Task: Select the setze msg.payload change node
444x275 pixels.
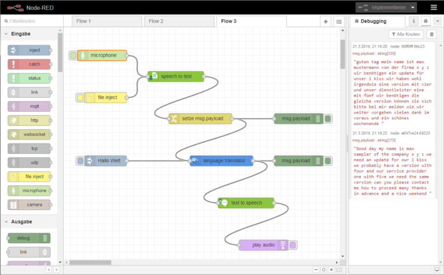Action: tap(201, 119)
